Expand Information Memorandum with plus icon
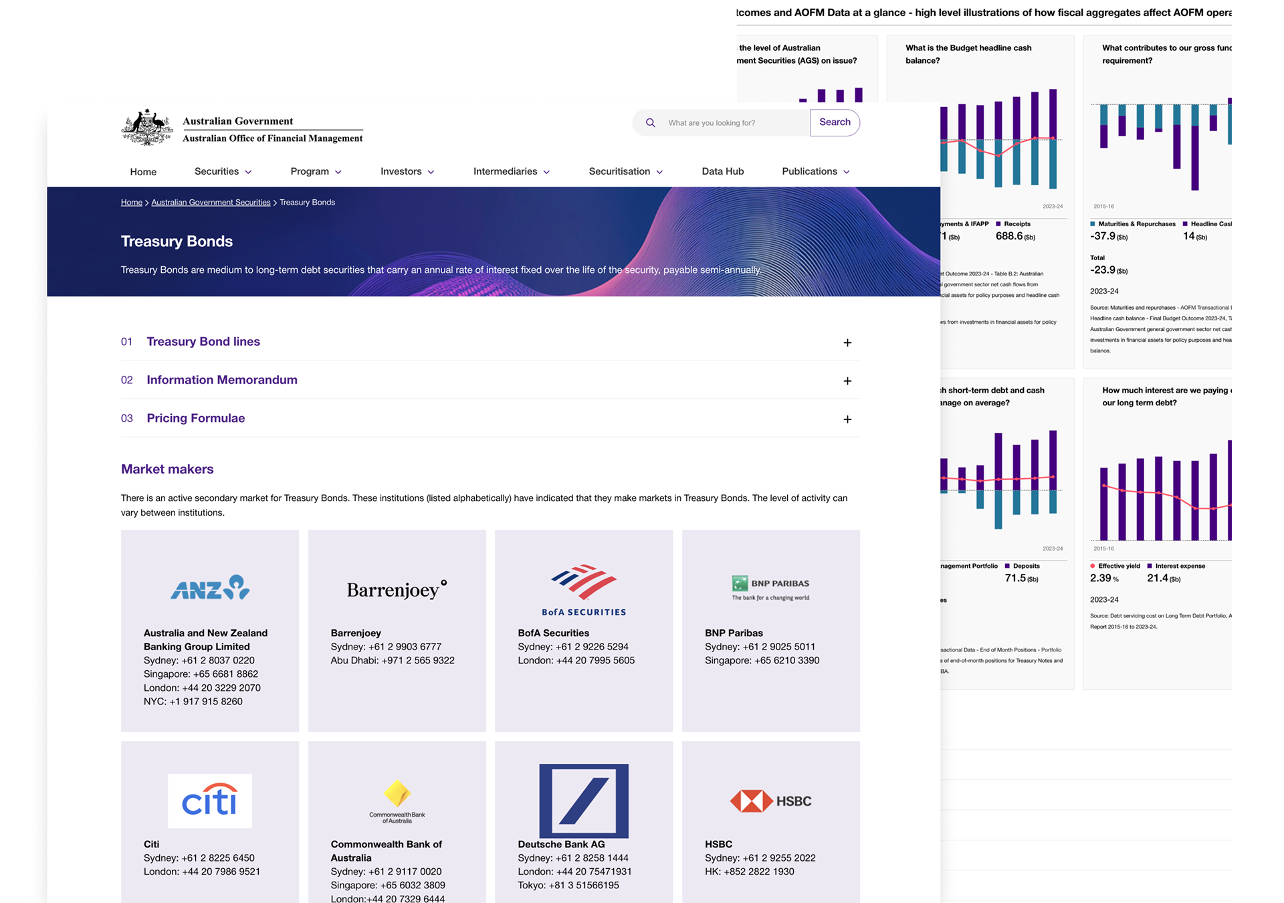 [x=847, y=381]
